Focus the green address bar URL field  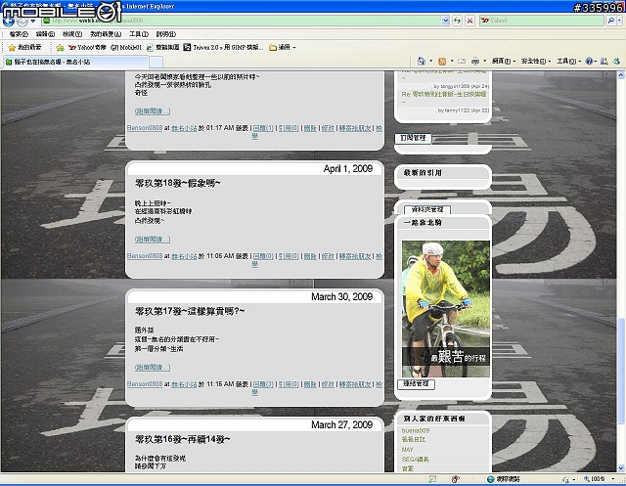click(x=242, y=21)
